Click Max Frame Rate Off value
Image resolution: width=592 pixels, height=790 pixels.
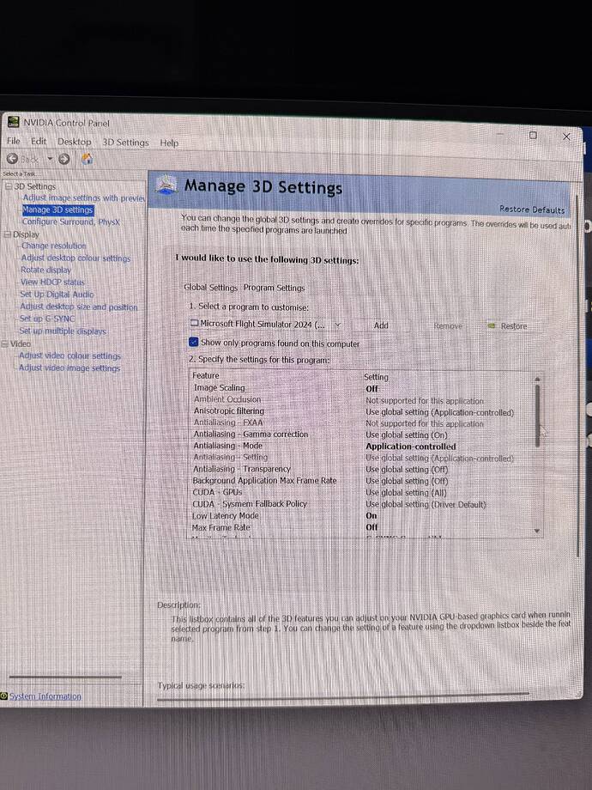pos(372,527)
